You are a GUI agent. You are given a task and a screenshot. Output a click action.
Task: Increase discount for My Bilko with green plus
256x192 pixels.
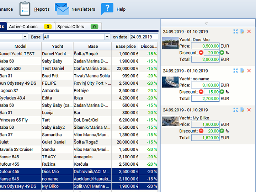coord(222,131)
